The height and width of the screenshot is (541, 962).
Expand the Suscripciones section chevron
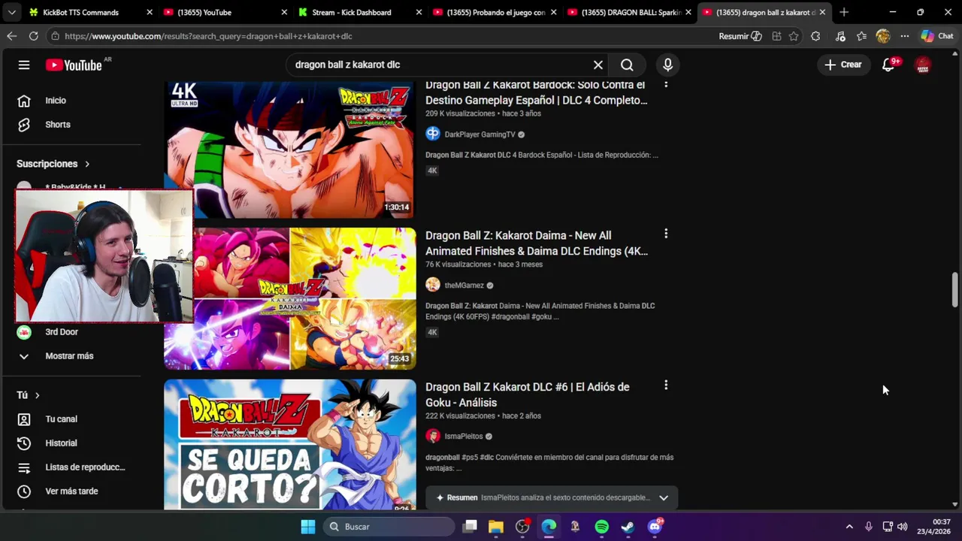(x=87, y=164)
